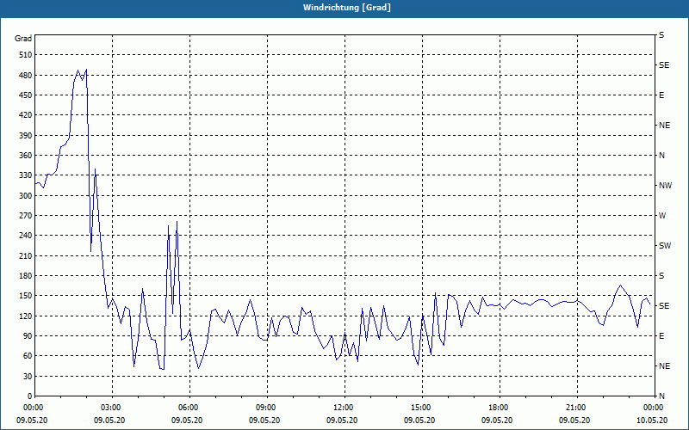This screenshot has height=430, width=689.
Task: Select the 21:00 time label
Action: pos(577,408)
